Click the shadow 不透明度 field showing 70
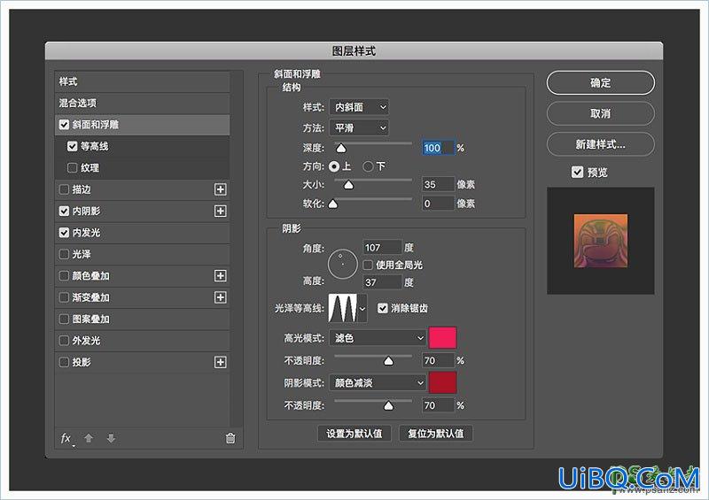Viewport: 709px width, 500px height. pyautogui.click(x=438, y=405)
